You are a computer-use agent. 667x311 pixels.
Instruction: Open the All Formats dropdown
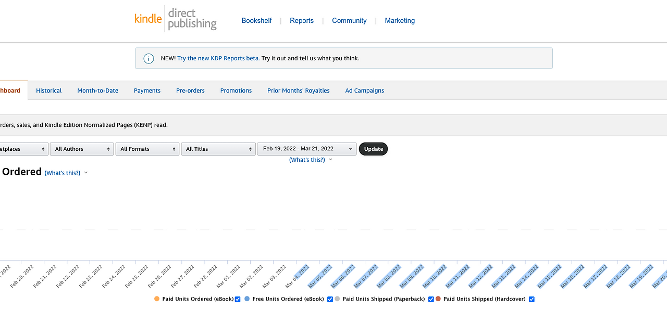[x=147, y=149]
